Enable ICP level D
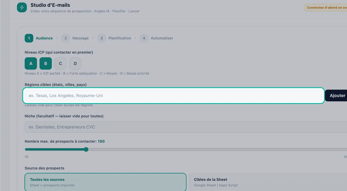Screen dimensions: 347x191 (75, 63)
